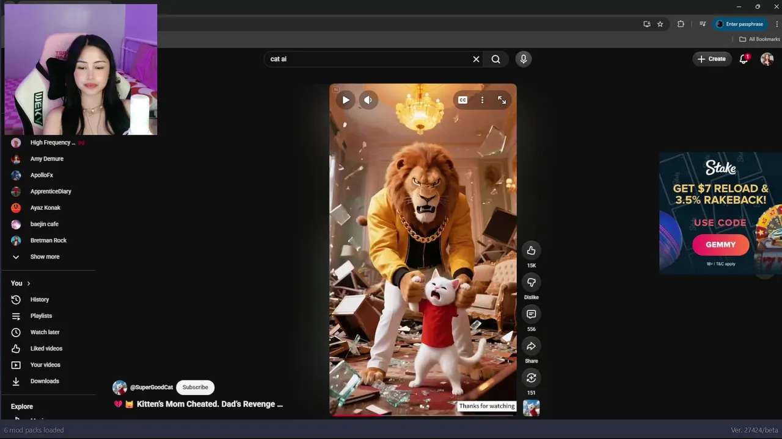Click the video progress bar
The image size is (782, 439).
point(423,415)
